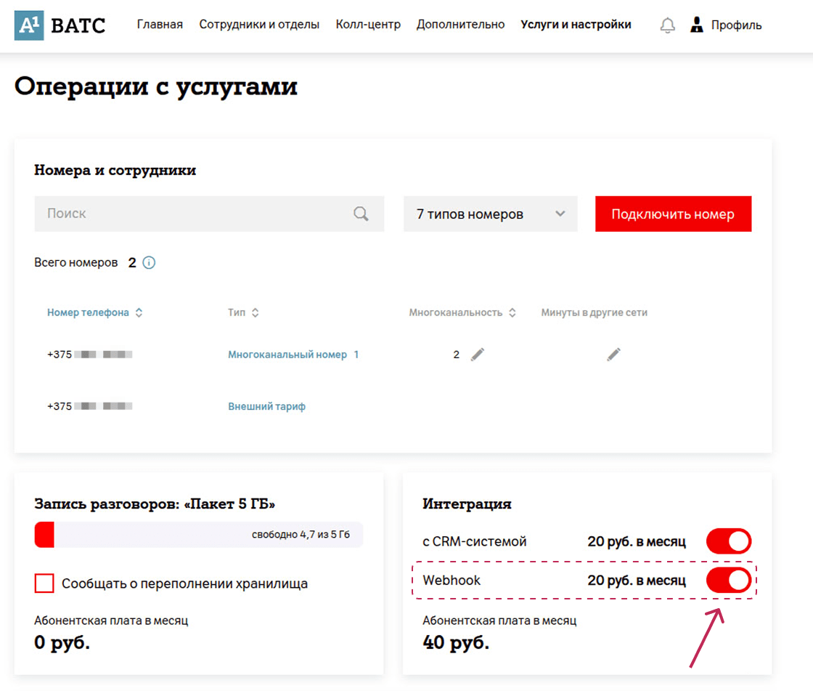Open the Профиль user icon
This screenshot has height=691, width=813.
(x=697, y=24)
